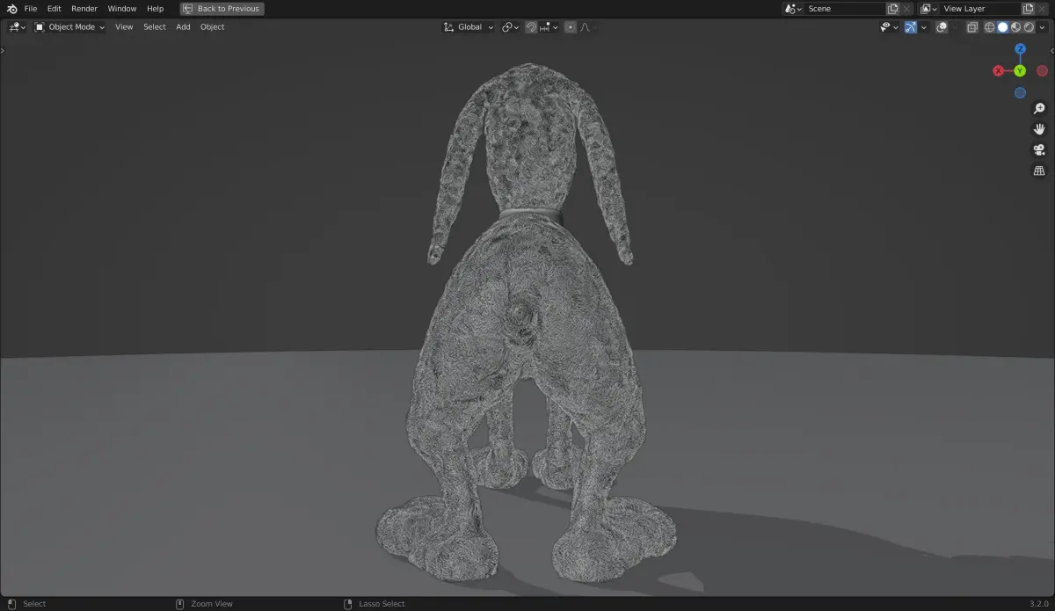
Task: Click the remove view layer X icon
Action: 1043,9
